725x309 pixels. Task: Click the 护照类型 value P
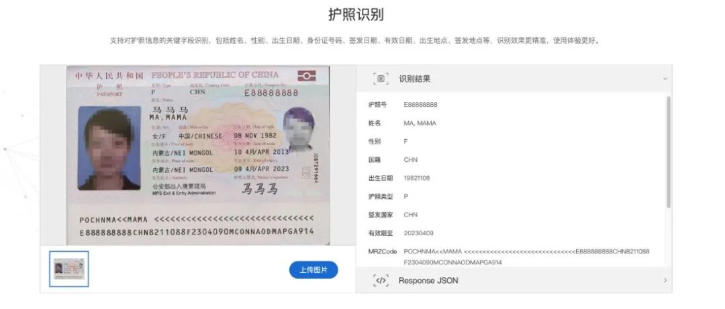click(x=406, y=197)
